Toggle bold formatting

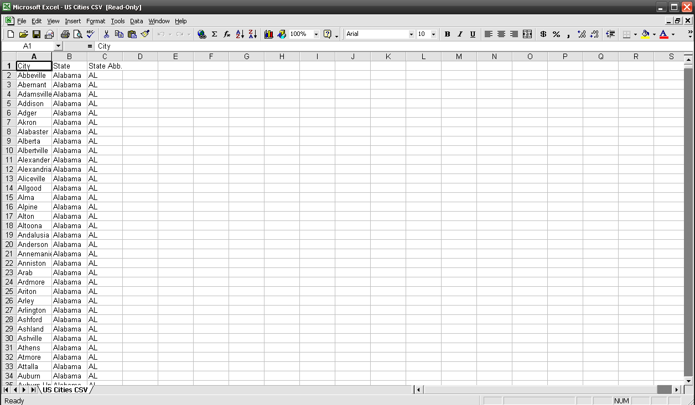(447, 34)
